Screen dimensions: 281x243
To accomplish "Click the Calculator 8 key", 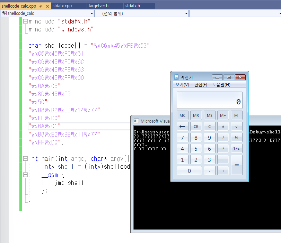I will pos(196,138).
